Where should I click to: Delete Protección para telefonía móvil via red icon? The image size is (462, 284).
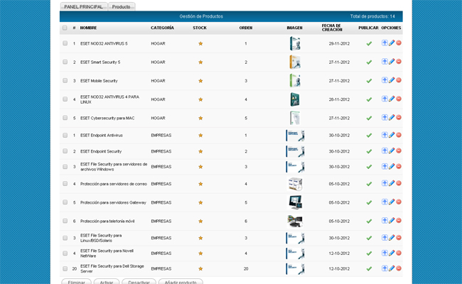tap(399, 221)
